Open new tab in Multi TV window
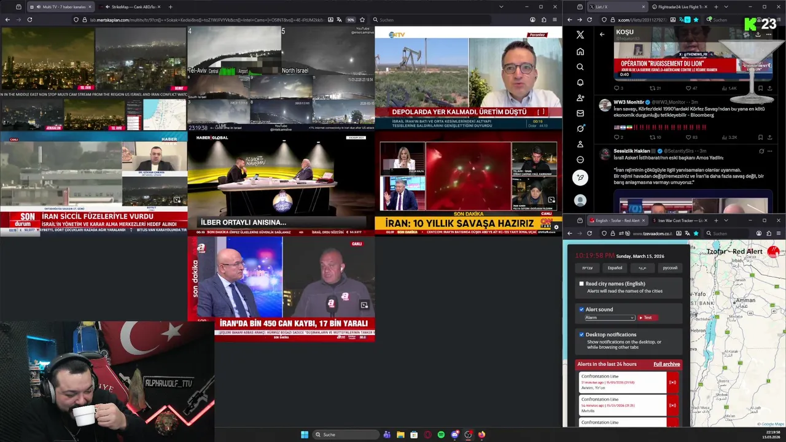 [x=170, y=7]
